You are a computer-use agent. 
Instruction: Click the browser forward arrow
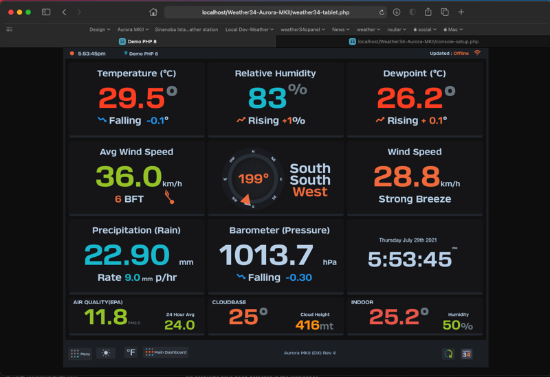(79, 12)
